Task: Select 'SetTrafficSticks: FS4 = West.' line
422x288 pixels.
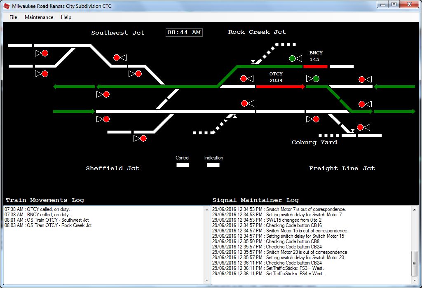Action: click(268, 274)
